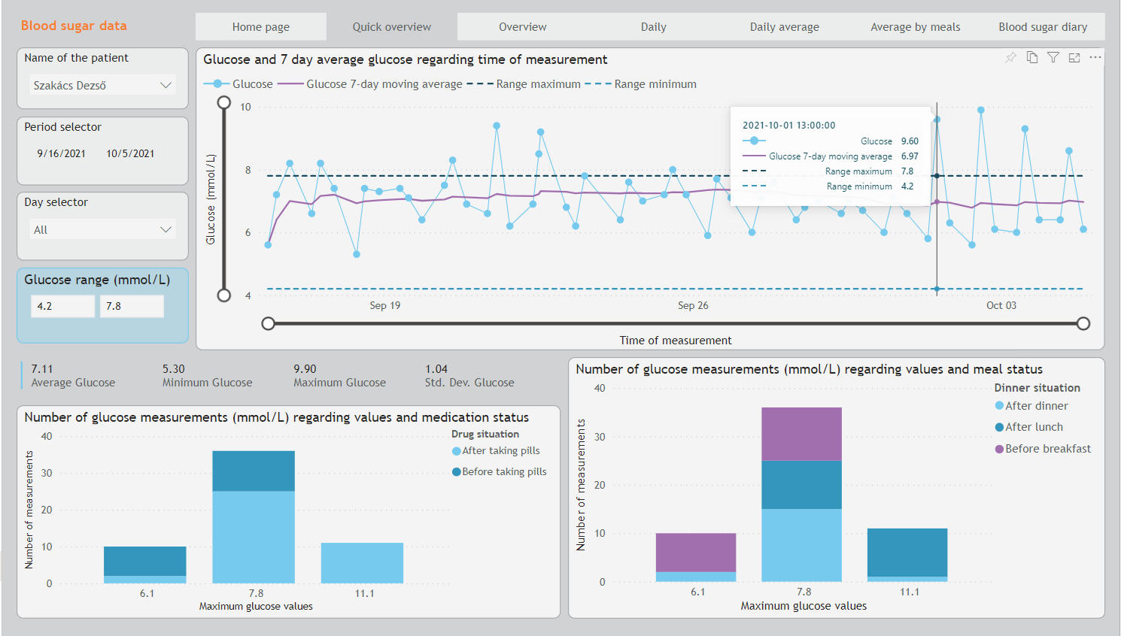The image size is (1121, 636).
Task: Click the bottom handle of vertical zoom slider
Action: [223, 295]
